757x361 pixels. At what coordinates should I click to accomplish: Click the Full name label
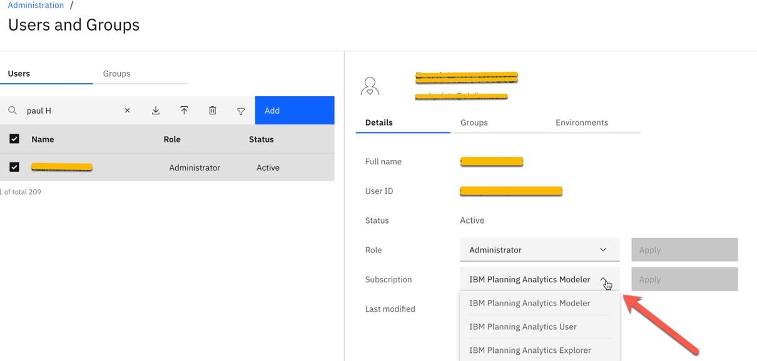384,161
